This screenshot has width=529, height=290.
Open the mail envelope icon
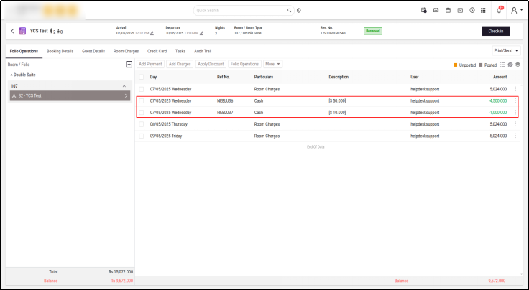(460, 11)
